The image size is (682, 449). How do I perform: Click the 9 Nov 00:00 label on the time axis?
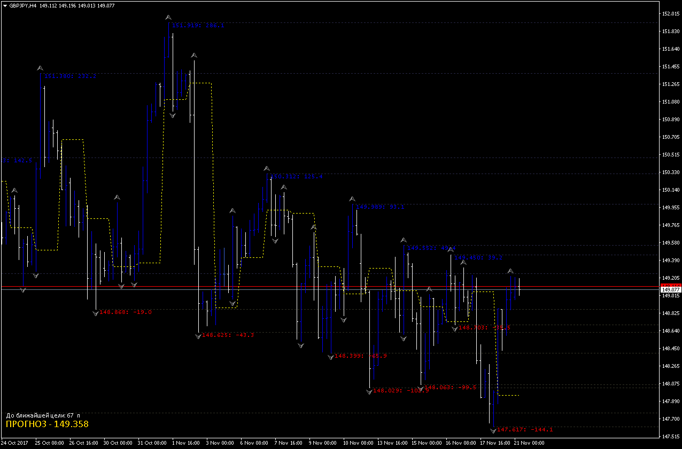[323, 443]
